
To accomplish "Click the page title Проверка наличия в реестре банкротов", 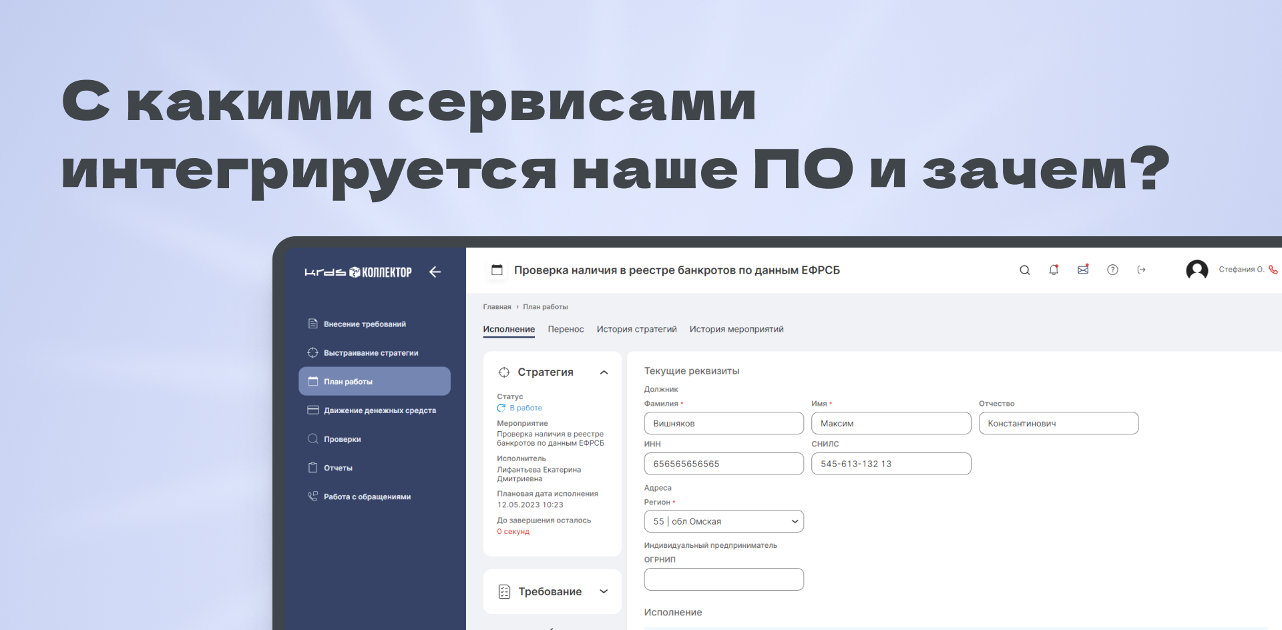I will [x=677, y=270].
